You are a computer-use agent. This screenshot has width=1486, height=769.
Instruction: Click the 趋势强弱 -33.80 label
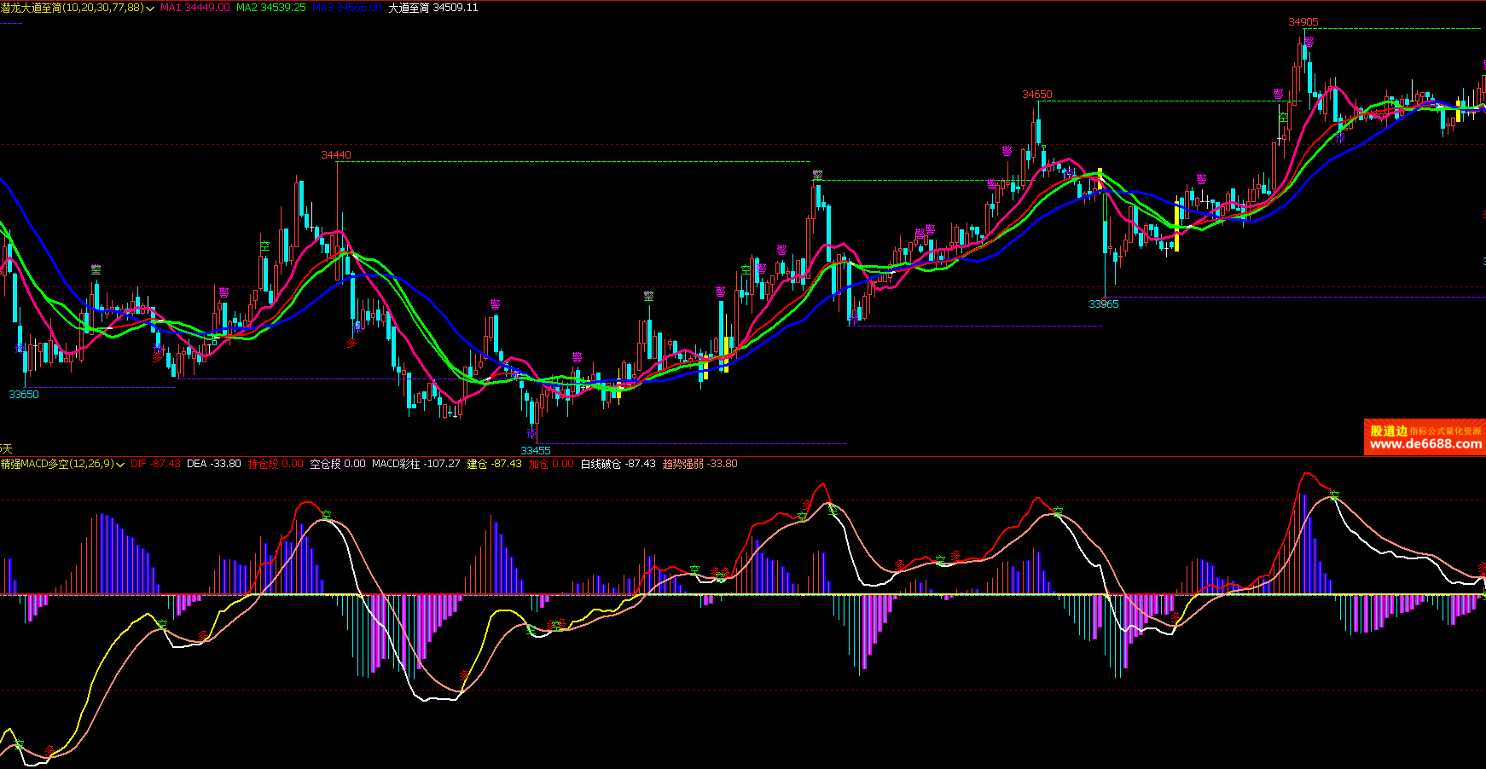(x=699, y=464)
